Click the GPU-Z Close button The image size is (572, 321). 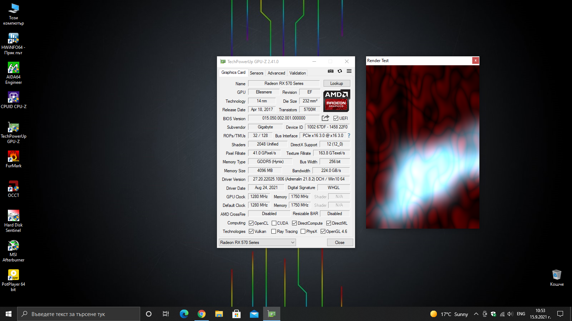340,243
